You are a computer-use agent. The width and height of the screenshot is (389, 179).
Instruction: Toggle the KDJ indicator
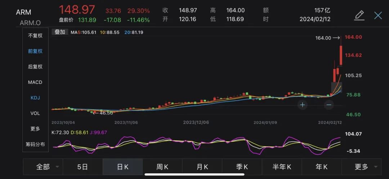pos(35,98)
